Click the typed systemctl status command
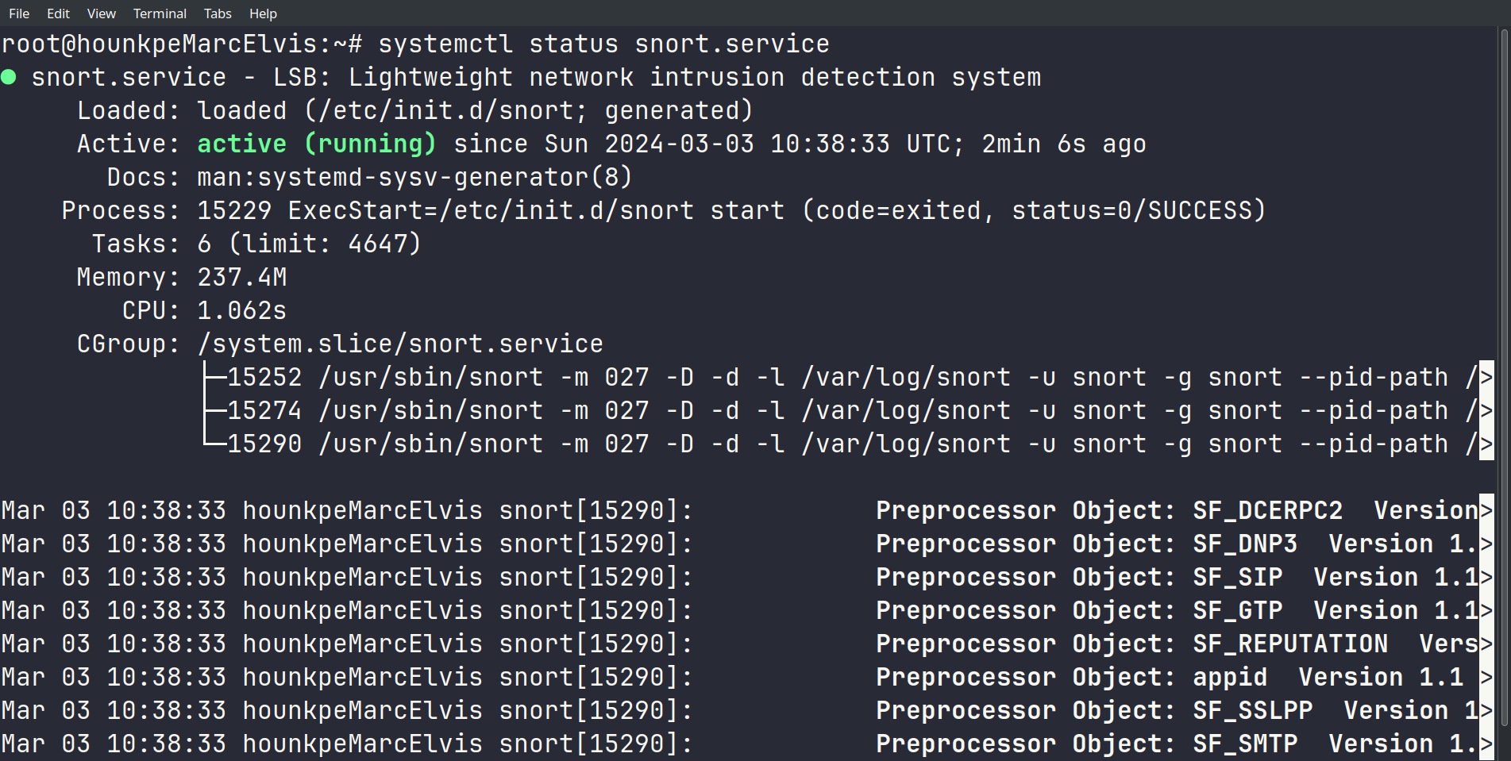 pos(603,44)
